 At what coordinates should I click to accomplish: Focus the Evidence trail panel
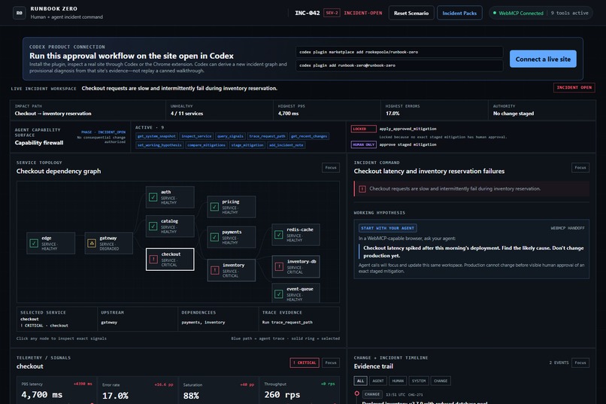pos(580,363)
